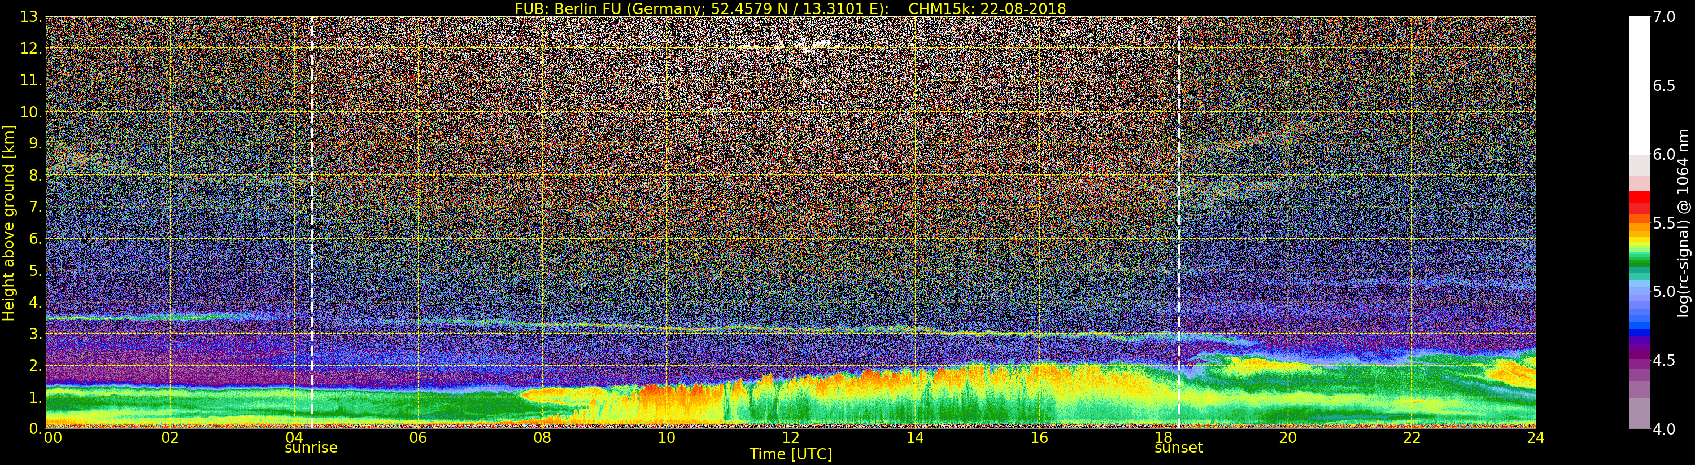Screen dimensions: 1695x465
Task: Click the height axis tick label "9."
Action: (x=34, y=143)
